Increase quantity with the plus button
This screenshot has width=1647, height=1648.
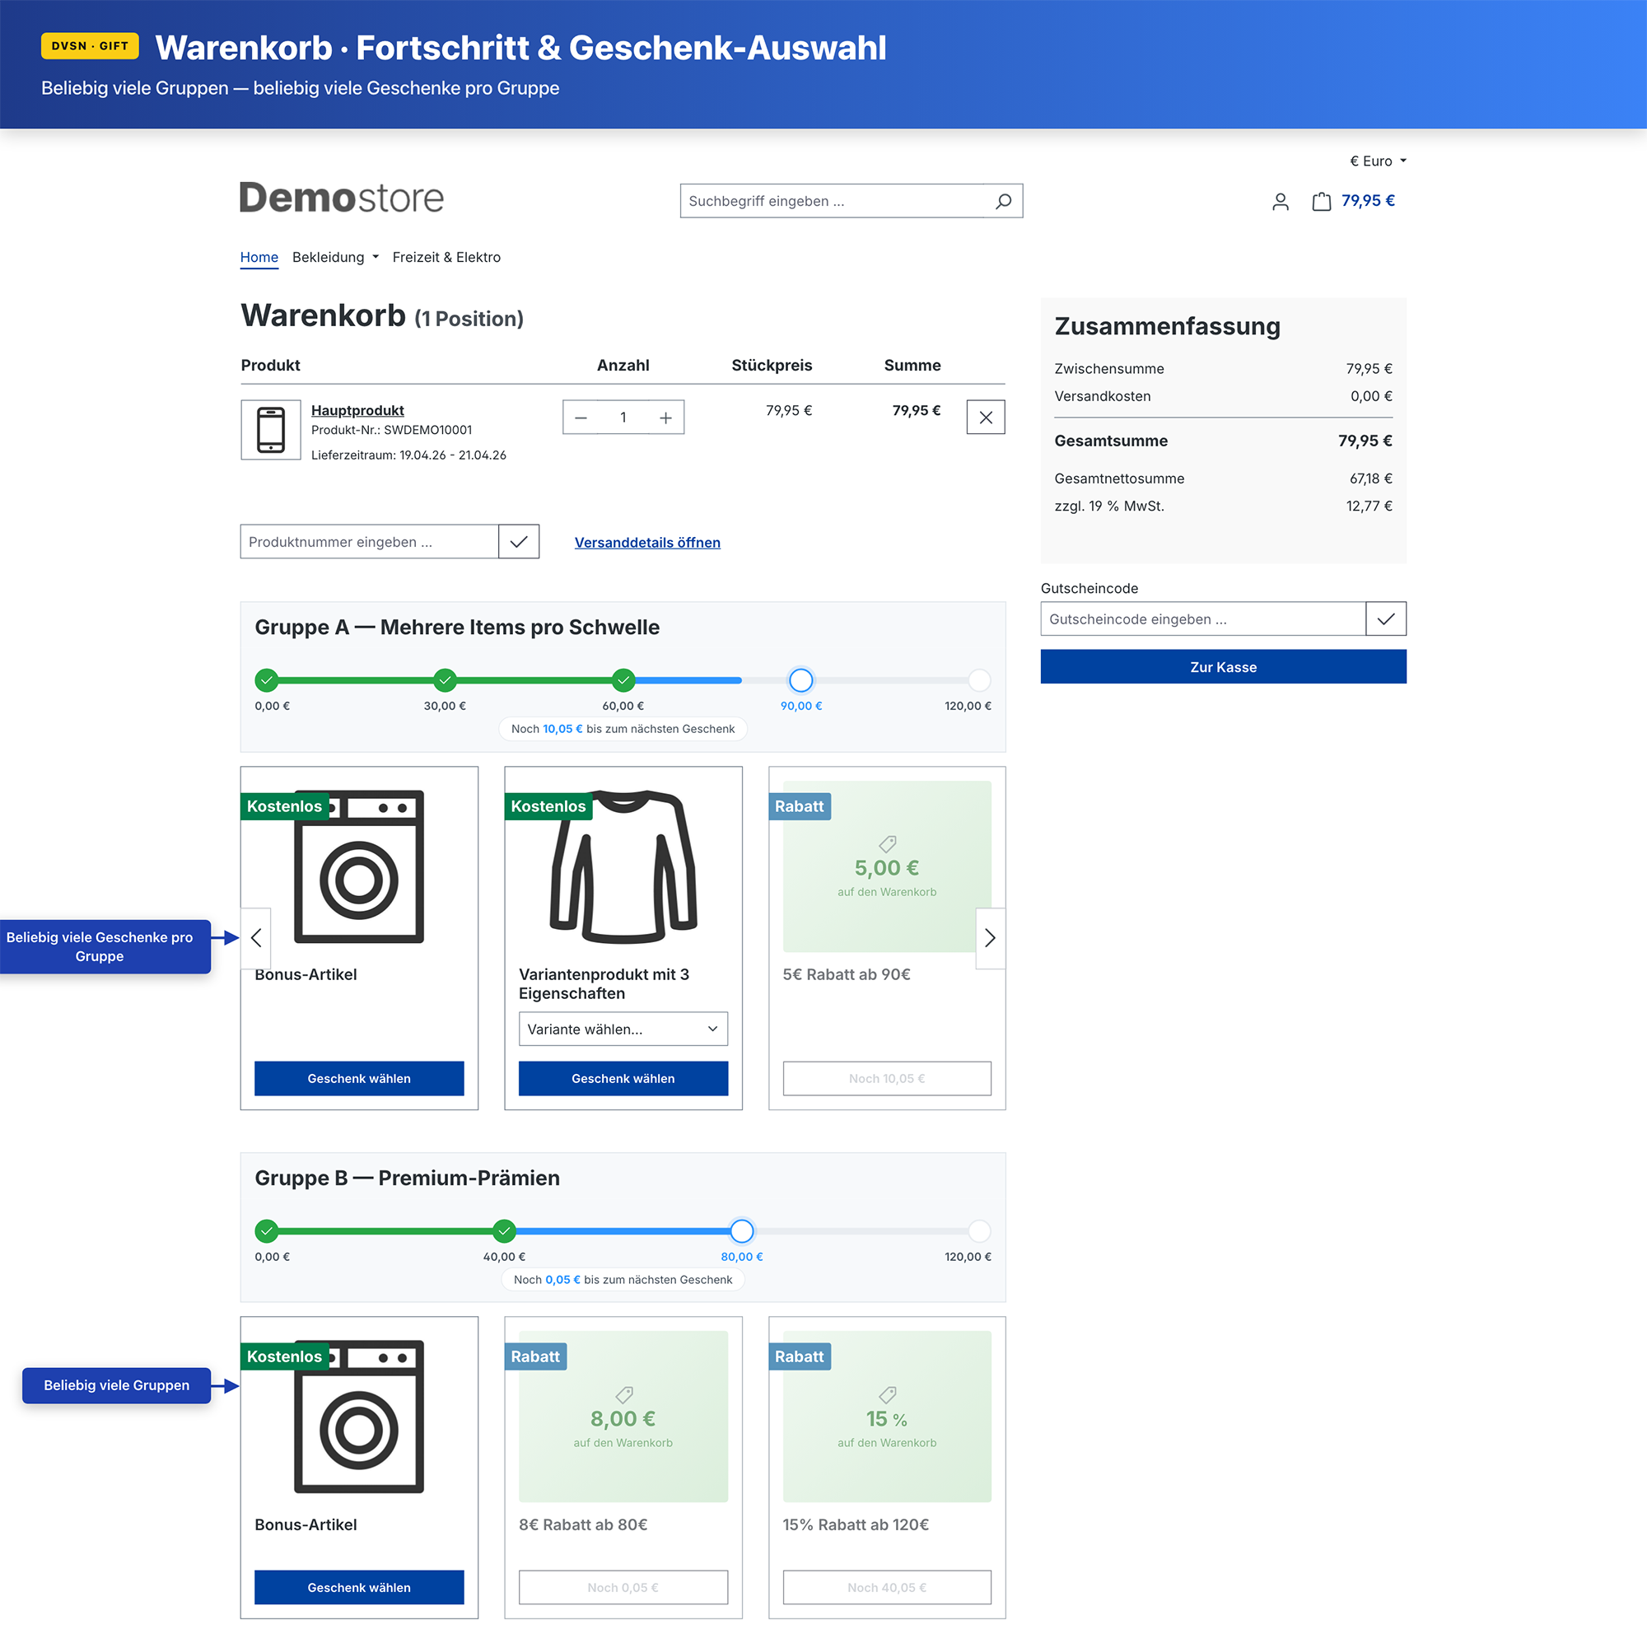(x=665, y=417)
